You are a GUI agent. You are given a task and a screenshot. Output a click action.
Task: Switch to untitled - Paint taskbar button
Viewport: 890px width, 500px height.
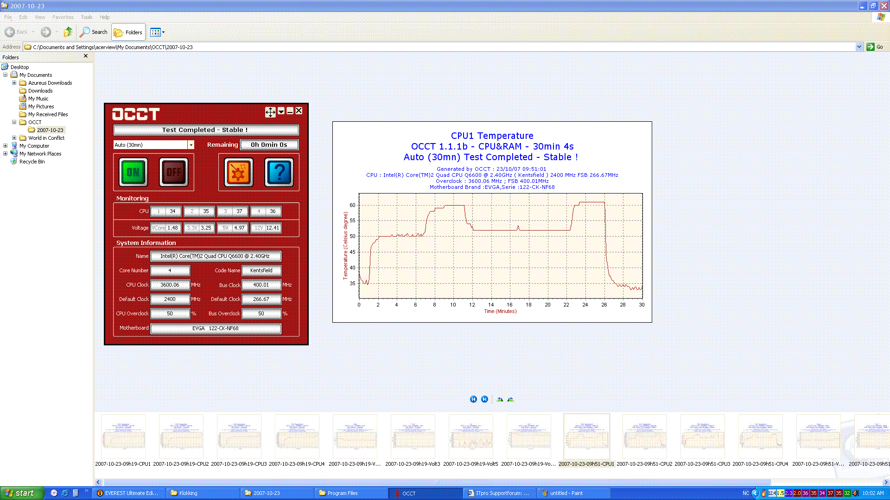573,493
